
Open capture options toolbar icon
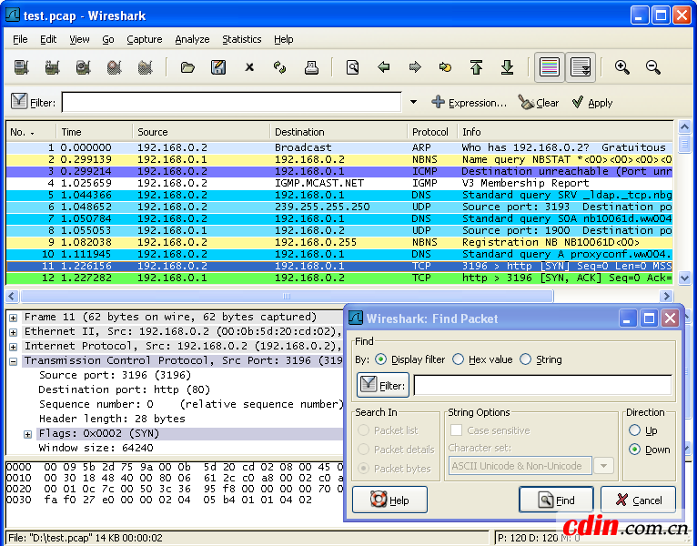click(x=53, y=67)
